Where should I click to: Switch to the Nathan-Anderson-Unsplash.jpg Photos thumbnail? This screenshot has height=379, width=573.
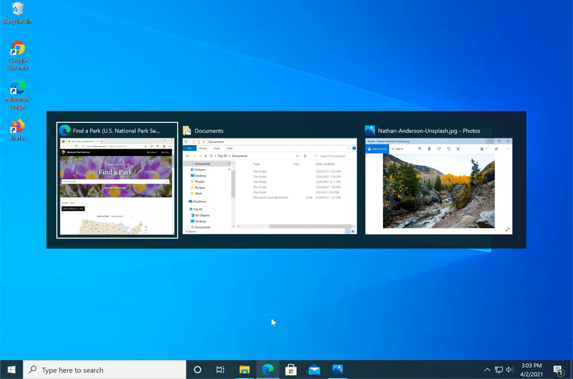tap(438, 186)
